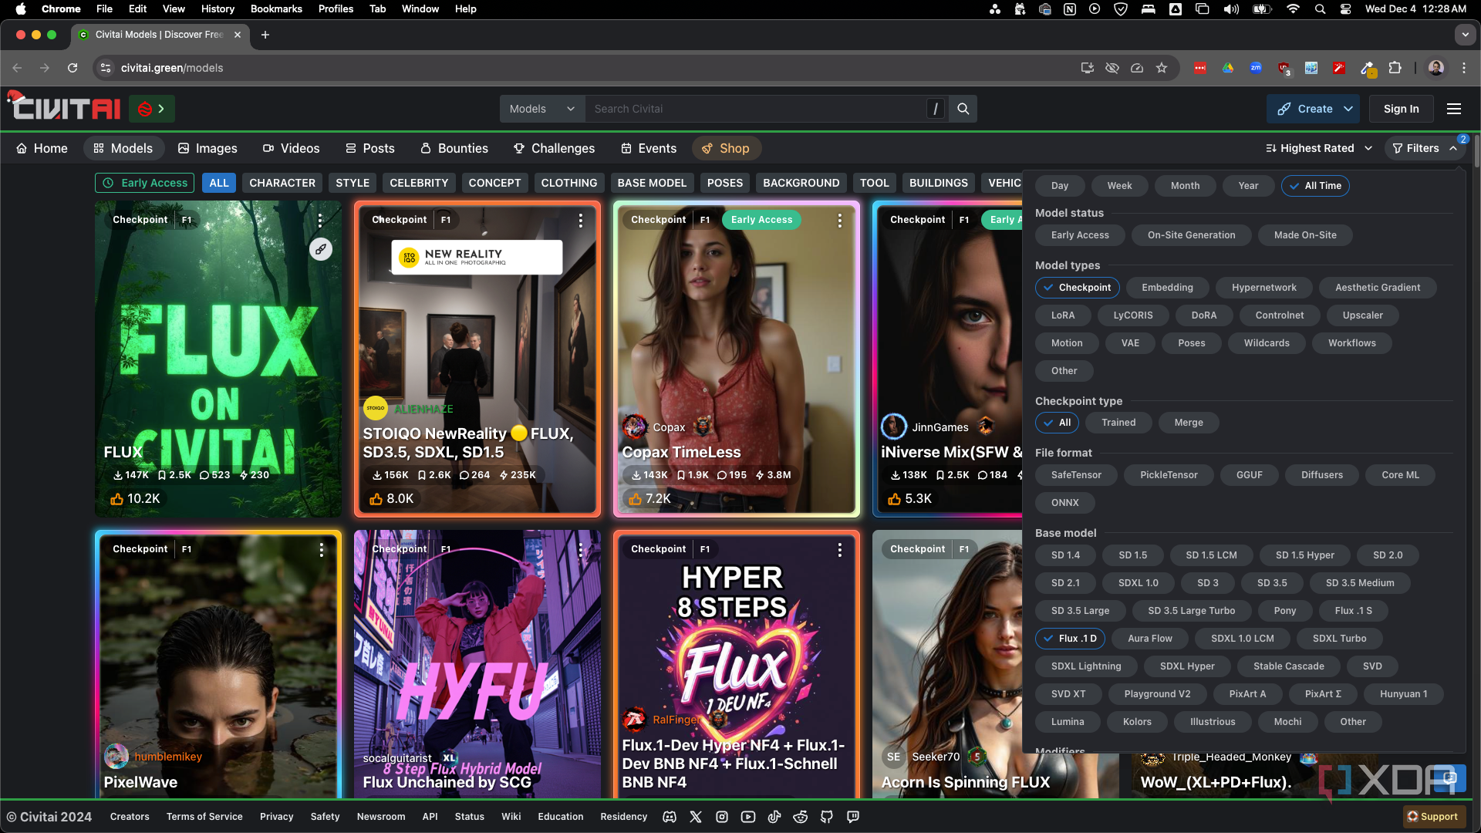1481x833 pixels.
Task: Select the Trained checkpoint type
Action: point(1118,423)
